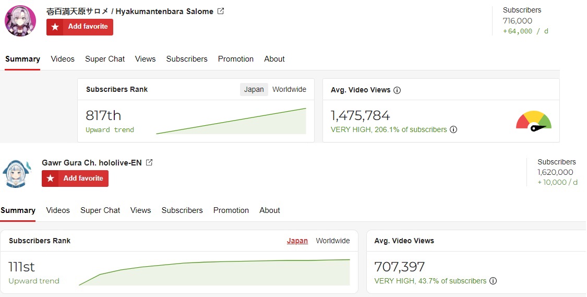Viewport: 587px width, 297px height.
Task: Open Gura's Promotion tab
Action: point(231,210)
